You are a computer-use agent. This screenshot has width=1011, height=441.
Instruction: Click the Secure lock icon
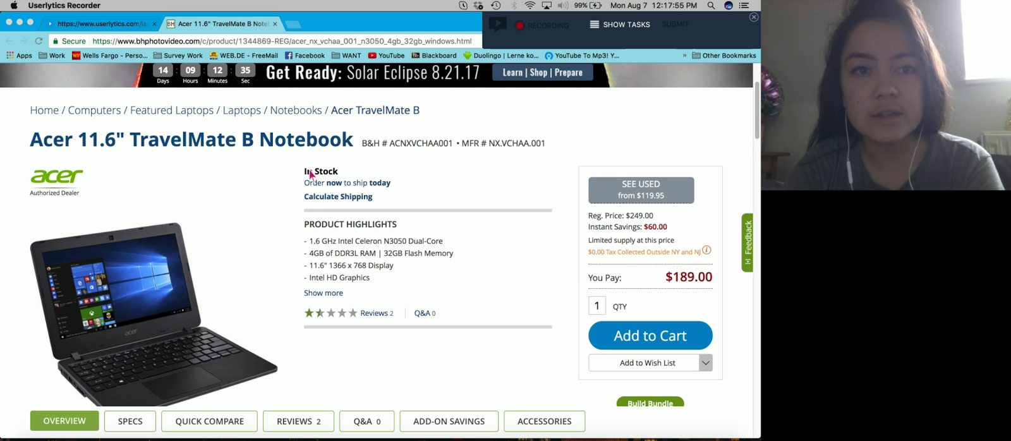click(56, 41)
